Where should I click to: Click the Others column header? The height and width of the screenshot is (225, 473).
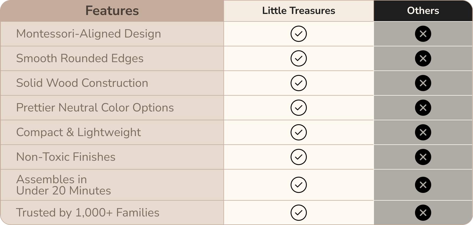[x=423, y=11]
